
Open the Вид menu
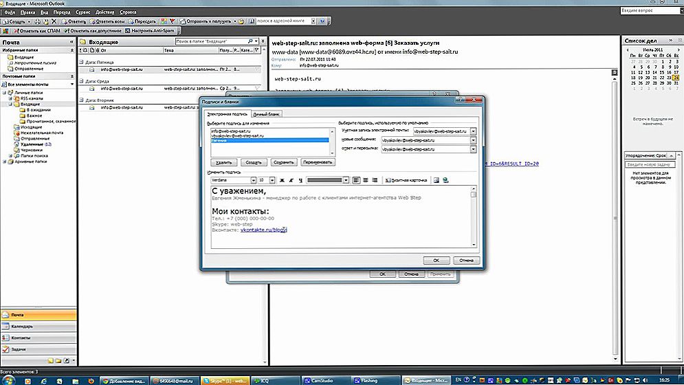tap(44, 12)
